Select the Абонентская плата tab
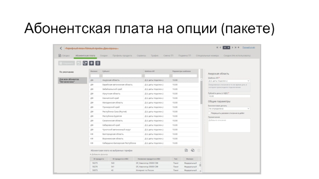This screenshot has height=179, width=319. point(85,56)
